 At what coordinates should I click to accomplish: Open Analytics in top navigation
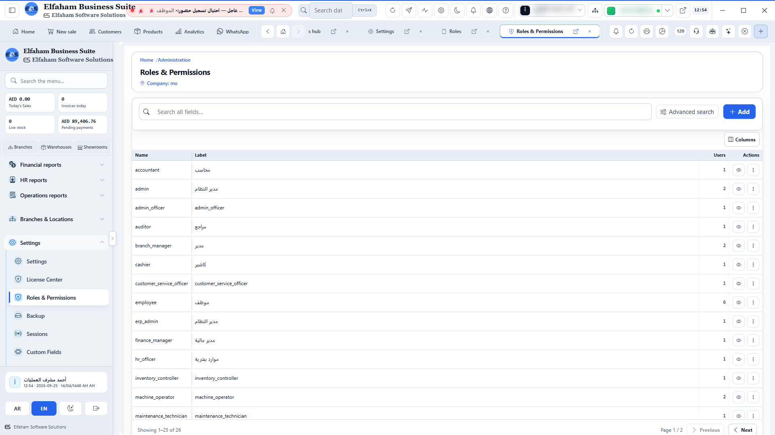click(190, 31)
